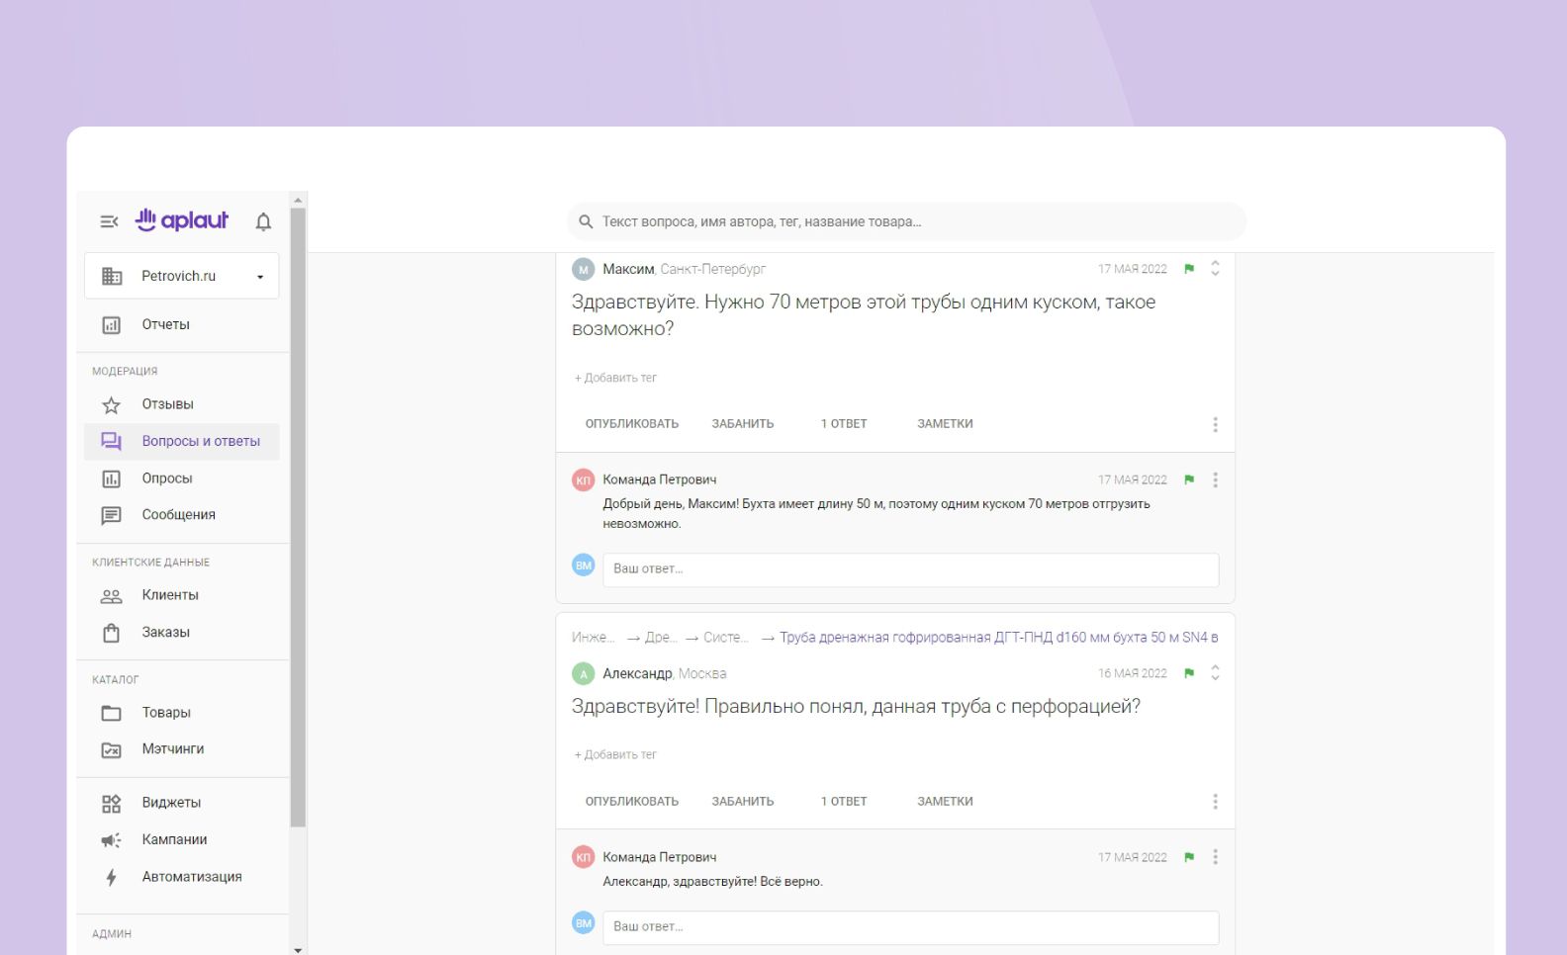The image size is (1567, 955).
Task: Collapse Александр's question with the chevron arrows
Action: pyautogui.click(x=1215, y=672)
